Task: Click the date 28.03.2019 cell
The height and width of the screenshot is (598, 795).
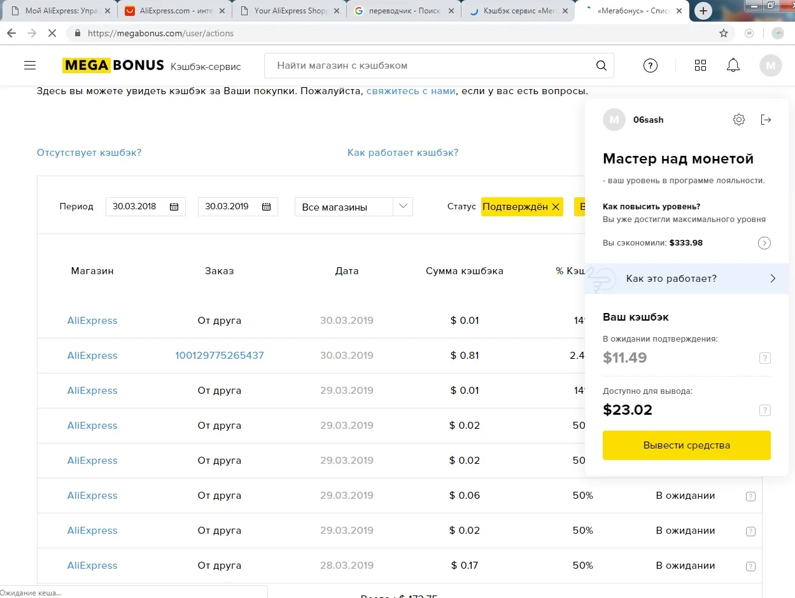Action: point(347,566)
